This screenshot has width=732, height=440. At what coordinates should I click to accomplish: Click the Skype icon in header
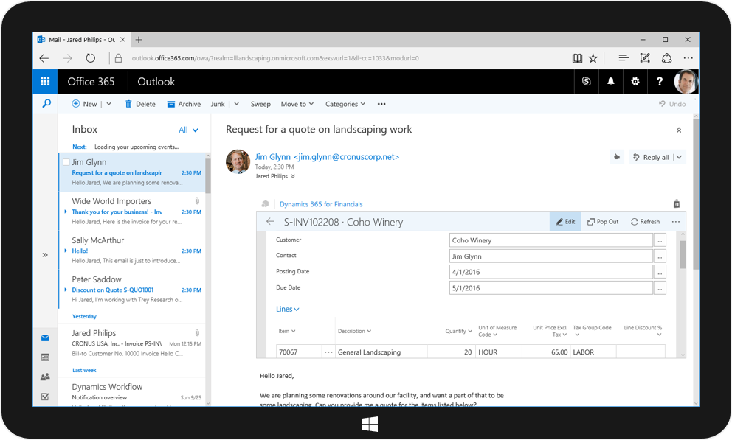[x=587, y=82]
